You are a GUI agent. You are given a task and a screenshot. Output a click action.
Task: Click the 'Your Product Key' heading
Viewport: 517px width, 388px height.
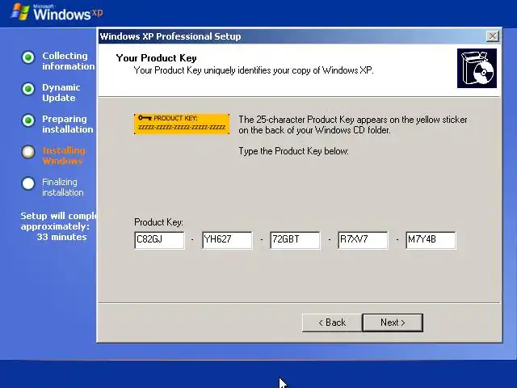156,58
